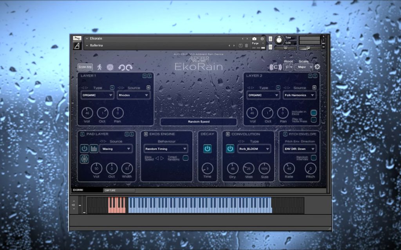Click the Random Speed button
The width and height of the screenshot is (401, 250).
[x=199, y=122]
